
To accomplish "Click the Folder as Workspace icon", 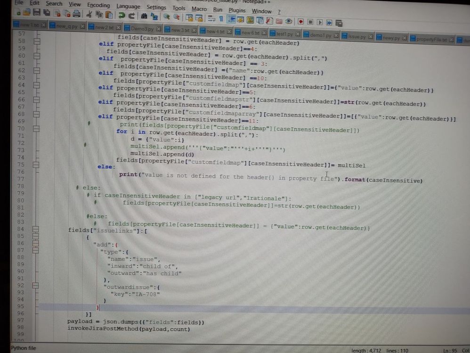I will (x=279, y=21).
